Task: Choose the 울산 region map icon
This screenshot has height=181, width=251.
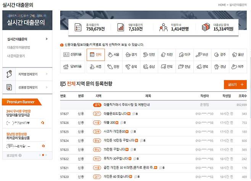Action: 235,55
